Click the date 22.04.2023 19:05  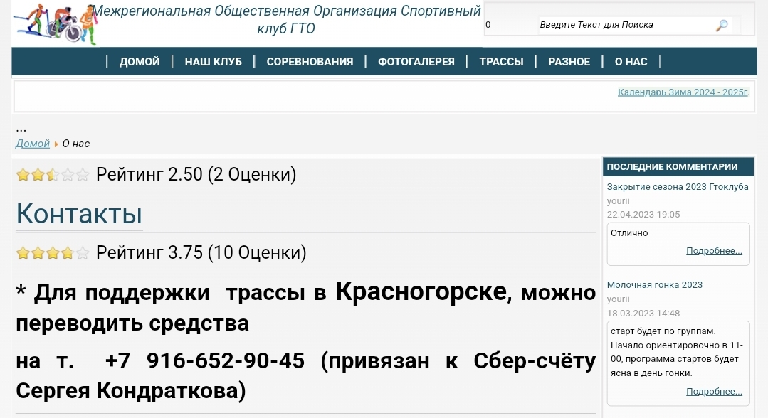(643, 215)
